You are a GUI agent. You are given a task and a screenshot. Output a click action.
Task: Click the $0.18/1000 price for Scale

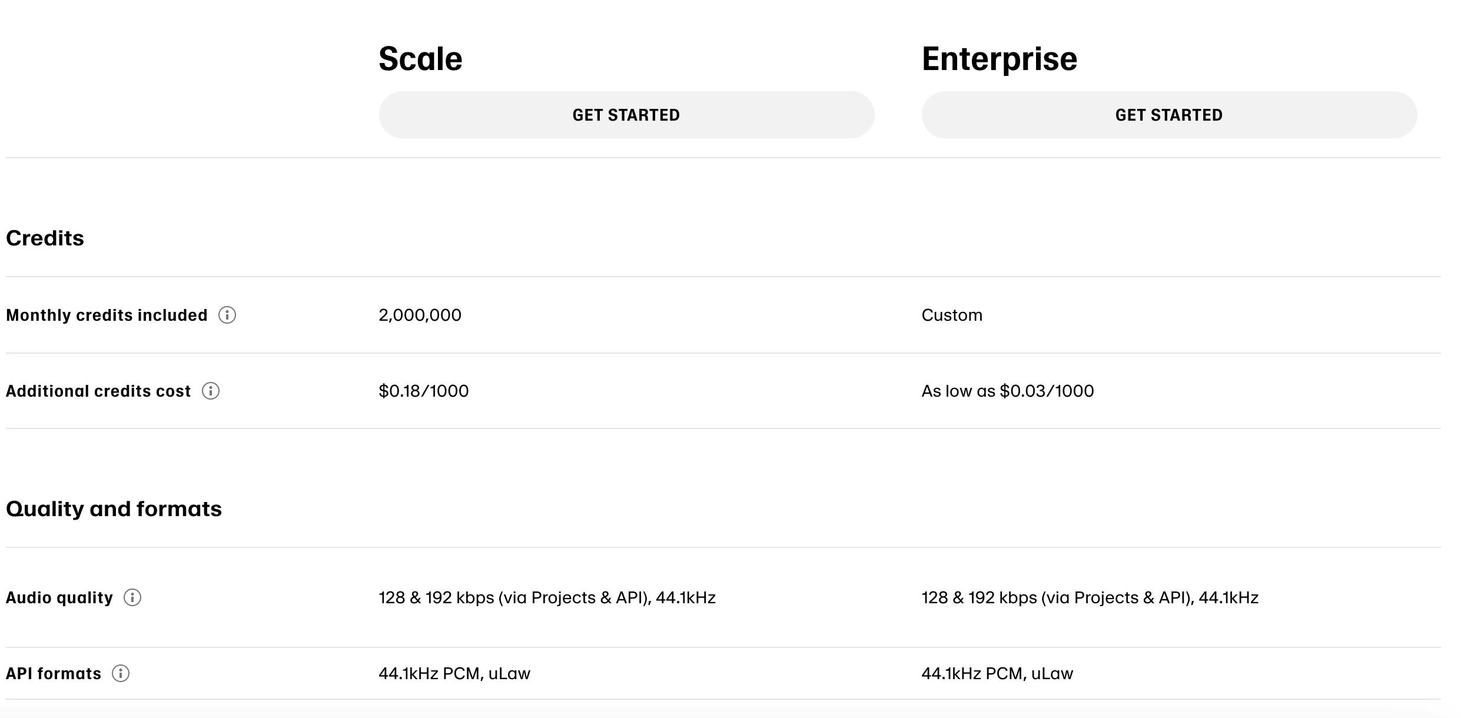click(423, 391)
